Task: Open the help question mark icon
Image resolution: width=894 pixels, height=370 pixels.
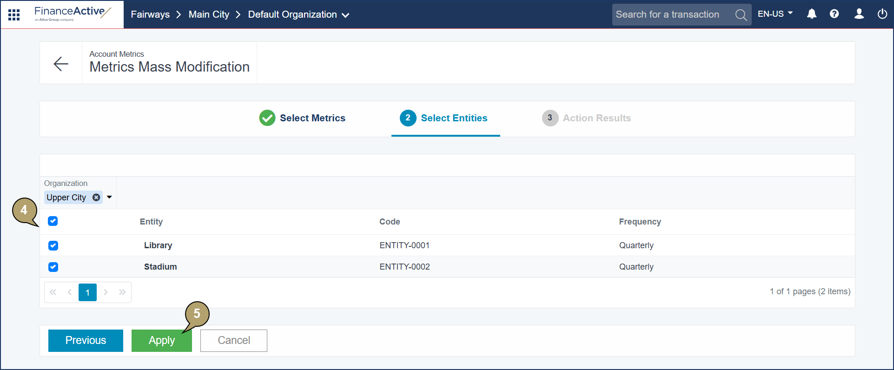Action: tap(834, 14)
